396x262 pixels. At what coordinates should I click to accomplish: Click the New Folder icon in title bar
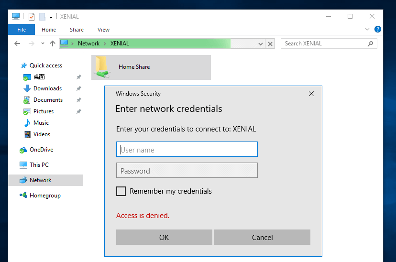(x=42, y=17)
